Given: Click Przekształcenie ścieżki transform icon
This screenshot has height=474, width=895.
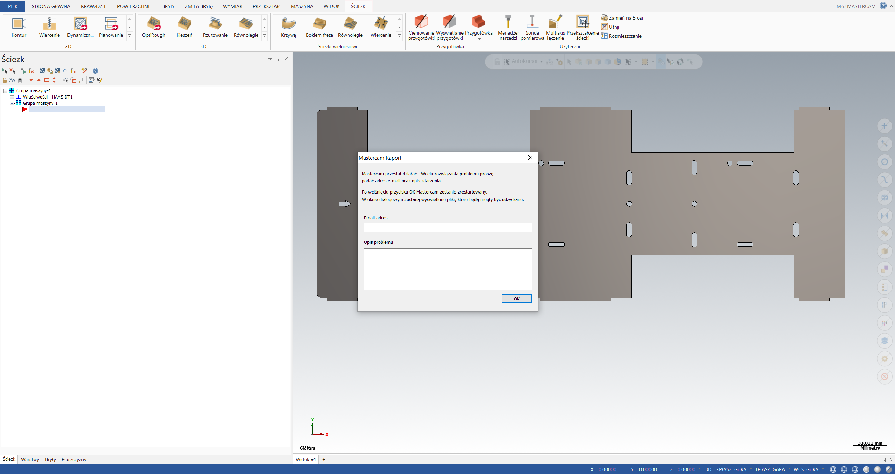Looking at the screenshot, I should pyautogui.click(x=582, y=27).
